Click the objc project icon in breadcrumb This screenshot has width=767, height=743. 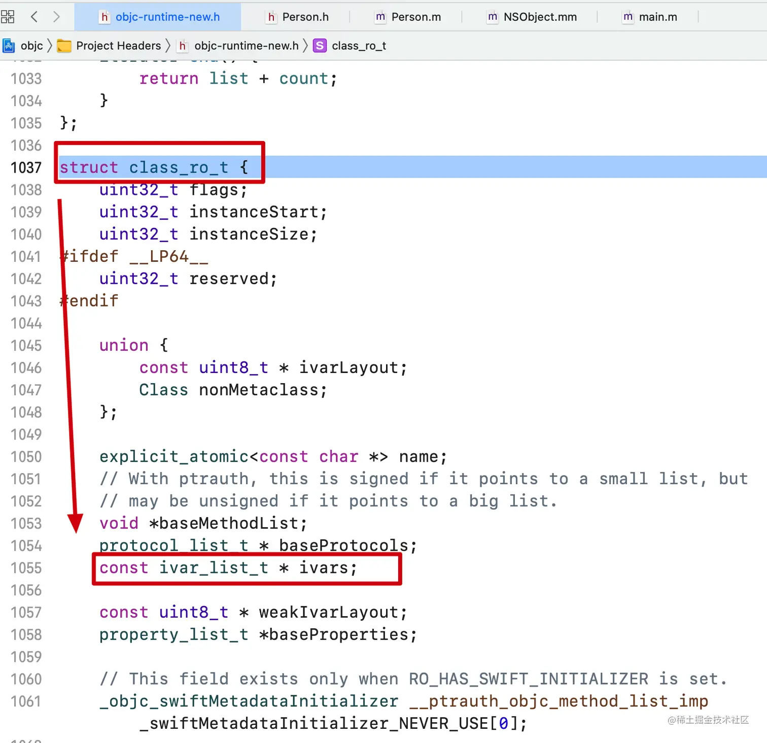[9, 46]
